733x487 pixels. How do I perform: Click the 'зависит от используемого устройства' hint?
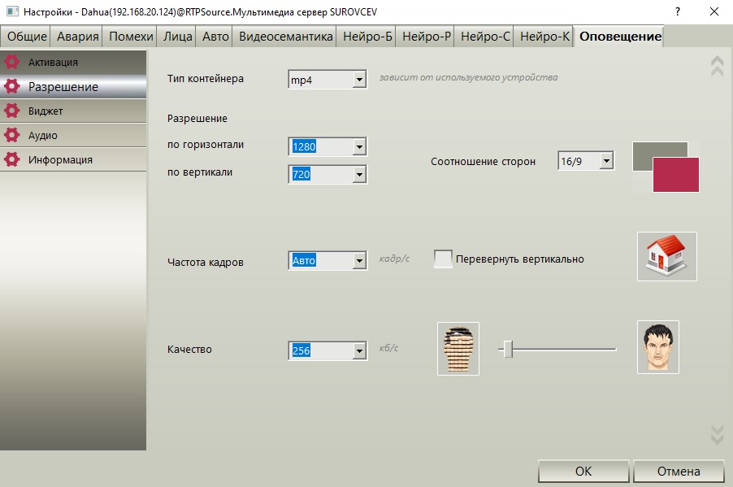pyautogui.click(x=468, y=78)
